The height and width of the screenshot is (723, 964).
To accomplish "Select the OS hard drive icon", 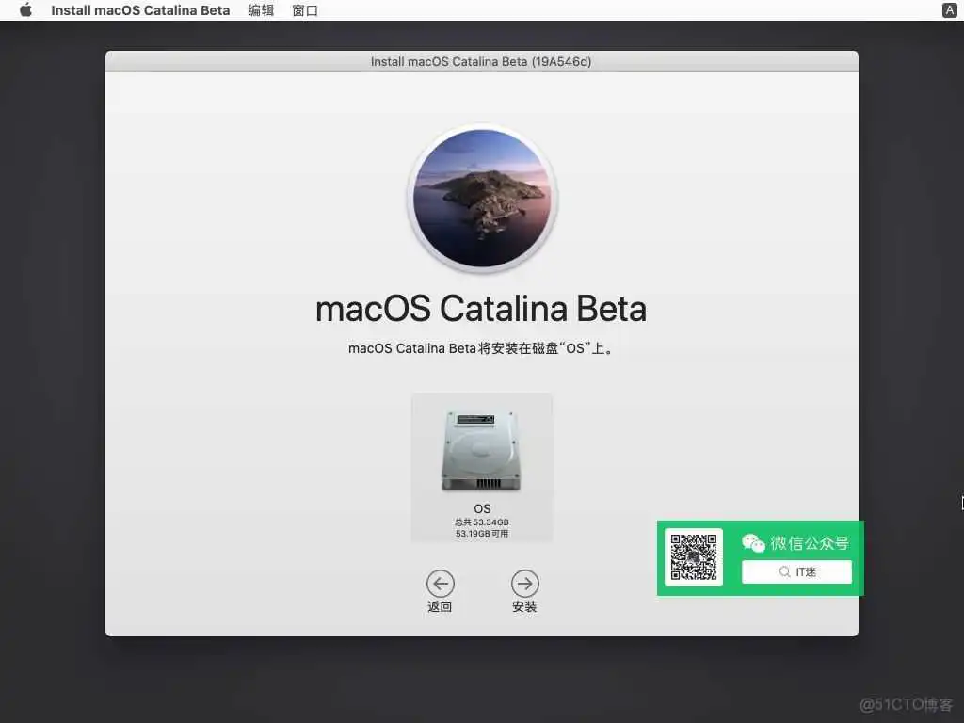I will pos(481,450).
